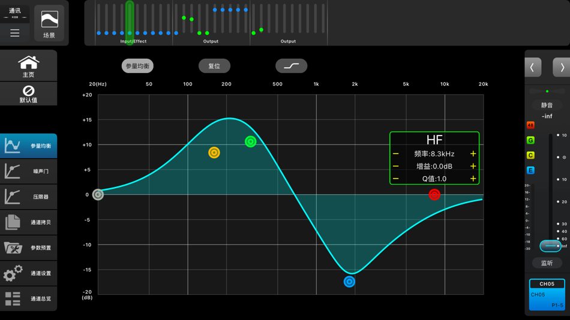Toggle the blue E EQ indicator
This screenshot has width=570, height=320.
pyautogui.click(x=530, y=170)
